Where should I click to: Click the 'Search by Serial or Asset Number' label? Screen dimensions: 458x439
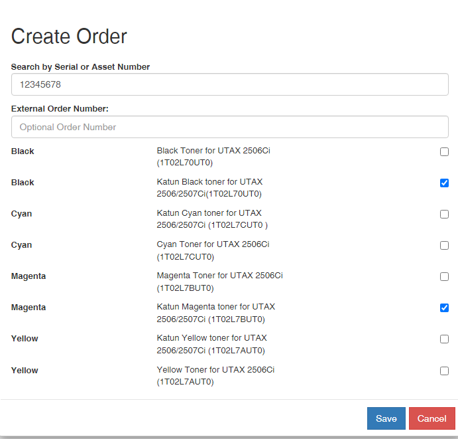point(80,67)
